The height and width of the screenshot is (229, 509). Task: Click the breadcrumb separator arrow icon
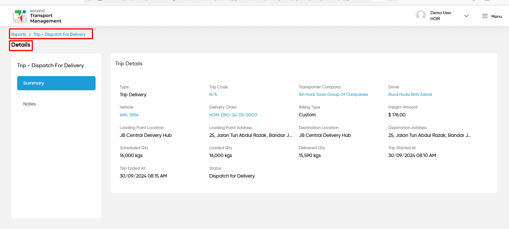[x=30, y=35]
